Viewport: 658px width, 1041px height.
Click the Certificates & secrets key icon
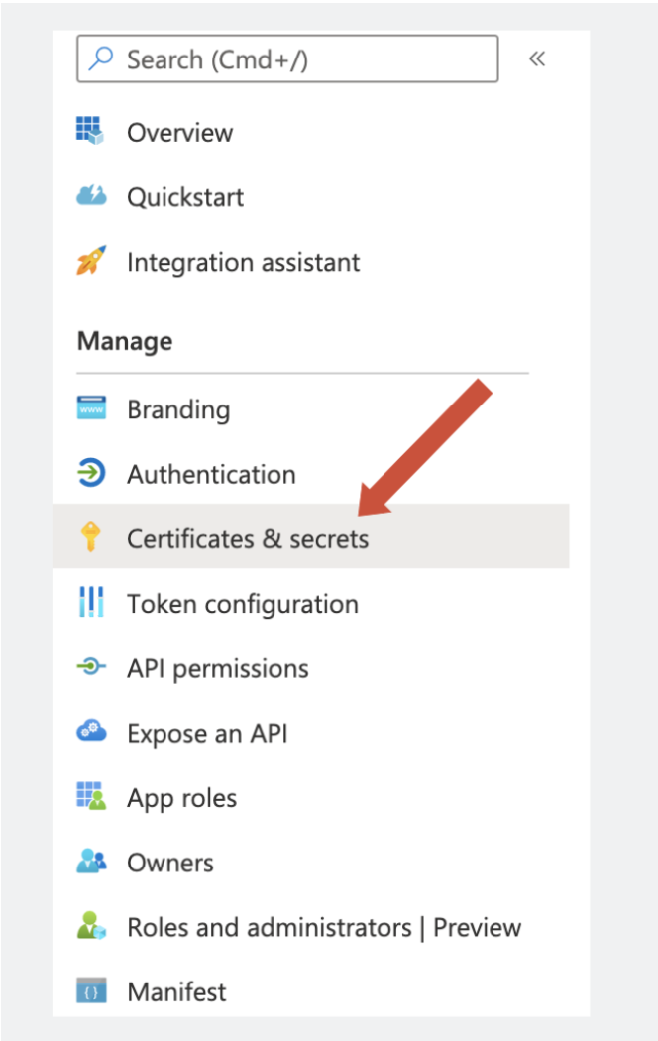click(90, 537)
